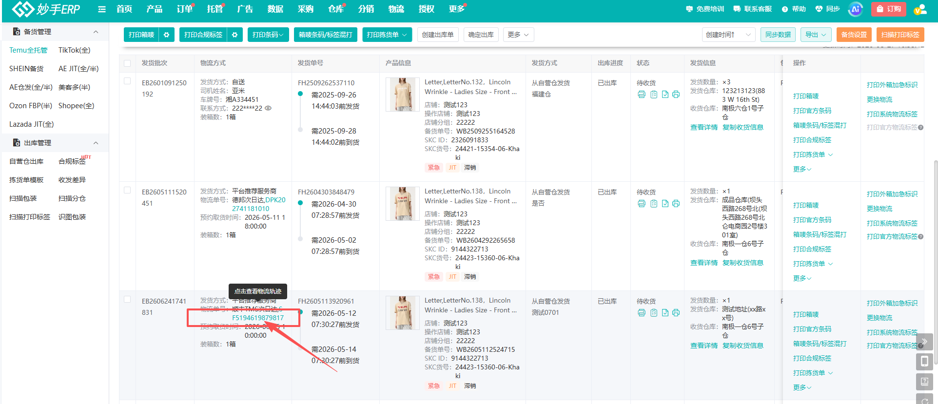Viewport: 938px width, 404px height.
Task: Click the 妙手ERP logo
Action: coord(45,9)
